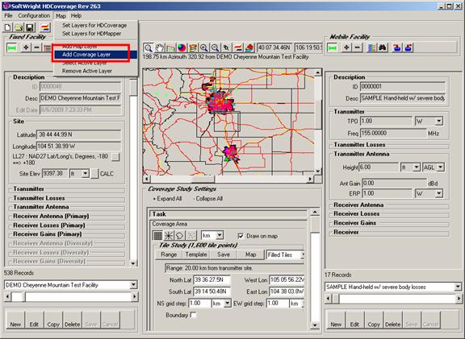465x339 pixels.
Task: Click the Range button in Tile Study
Action: pyautogui.click(x=169, y=254)
